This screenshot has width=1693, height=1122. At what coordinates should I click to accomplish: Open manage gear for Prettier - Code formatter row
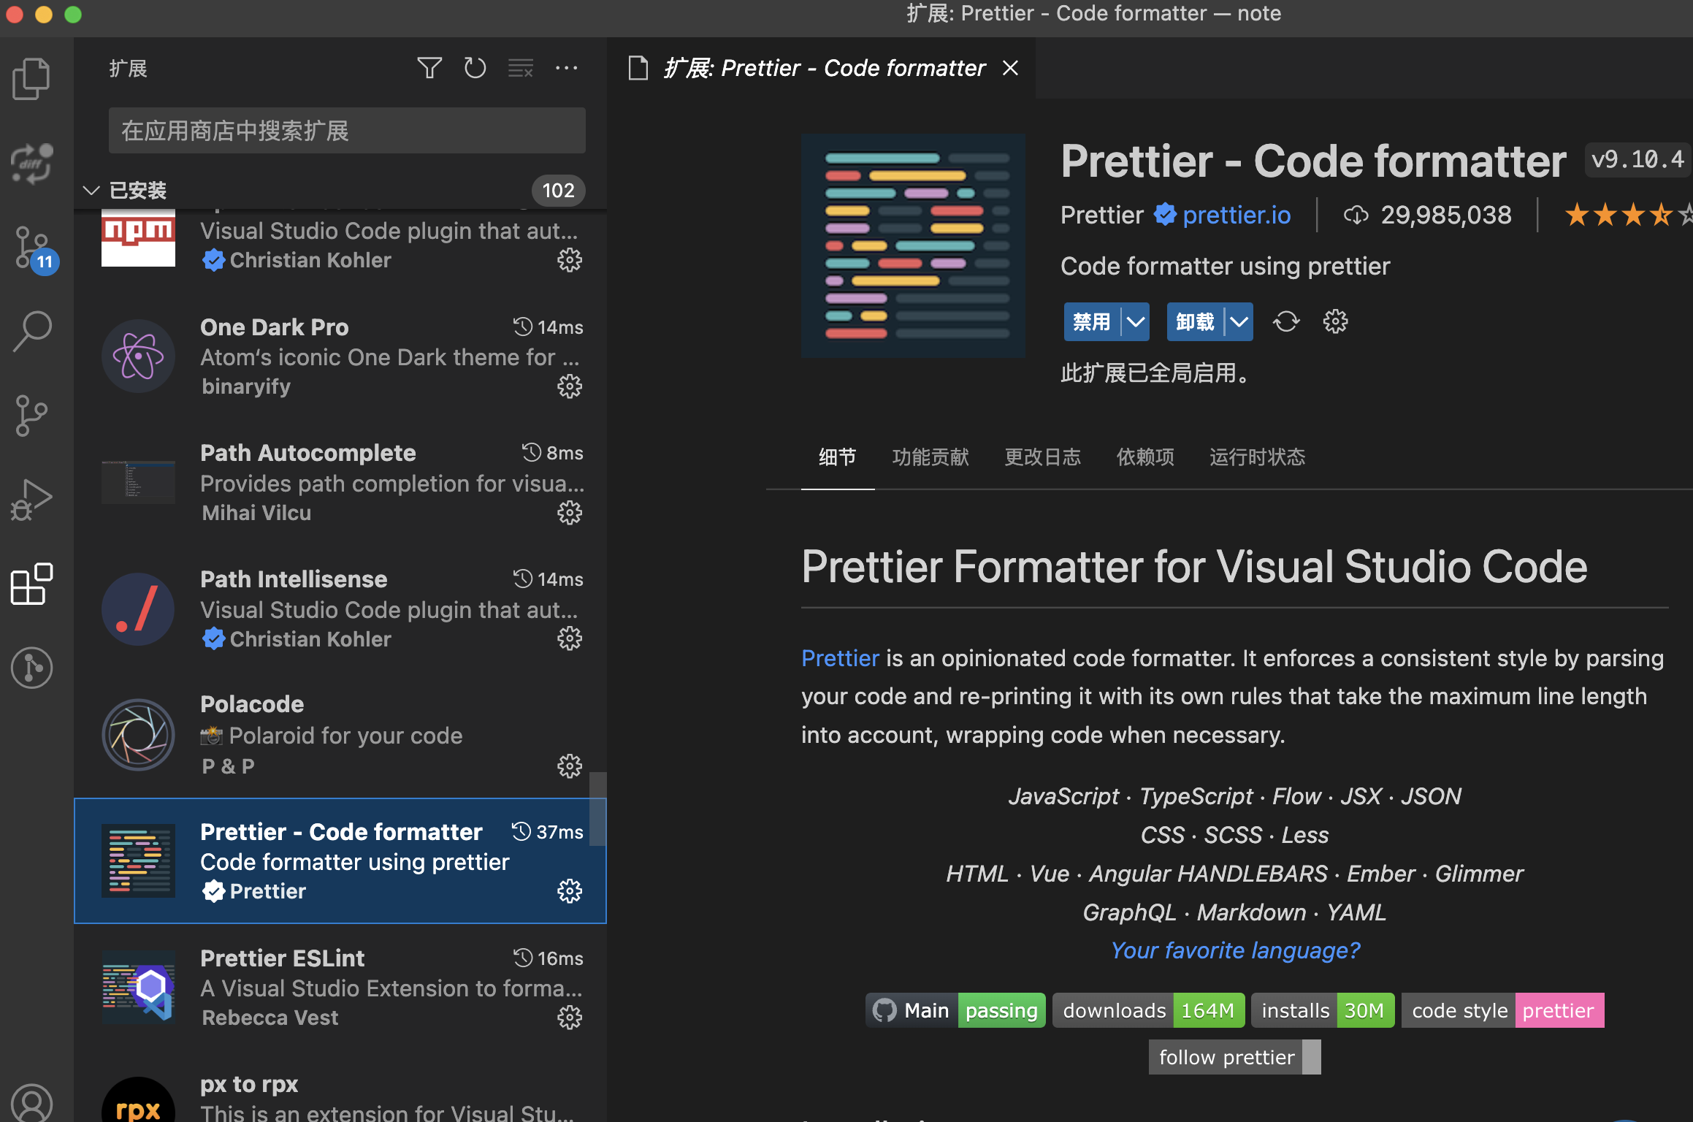coord(570,891)
